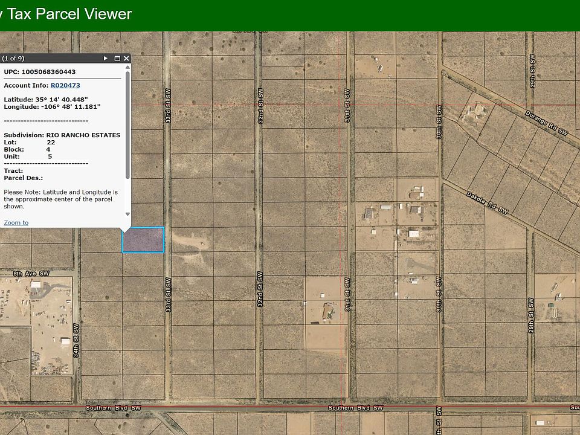Screen dimensions: 580x435
Task: Click upper 31st St SW label
Action: tap(347, 106)
